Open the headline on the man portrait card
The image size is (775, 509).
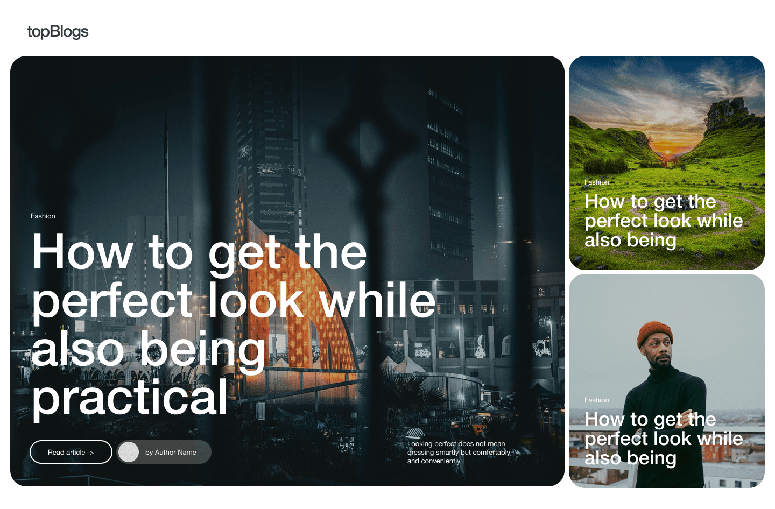(x=664, y=439)
